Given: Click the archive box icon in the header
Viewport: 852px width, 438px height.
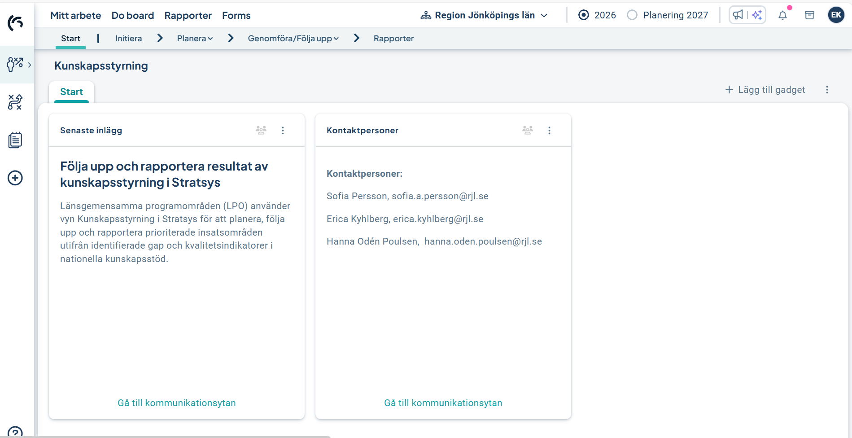Looking at the screenshot, I should click(x=809, y=15).
